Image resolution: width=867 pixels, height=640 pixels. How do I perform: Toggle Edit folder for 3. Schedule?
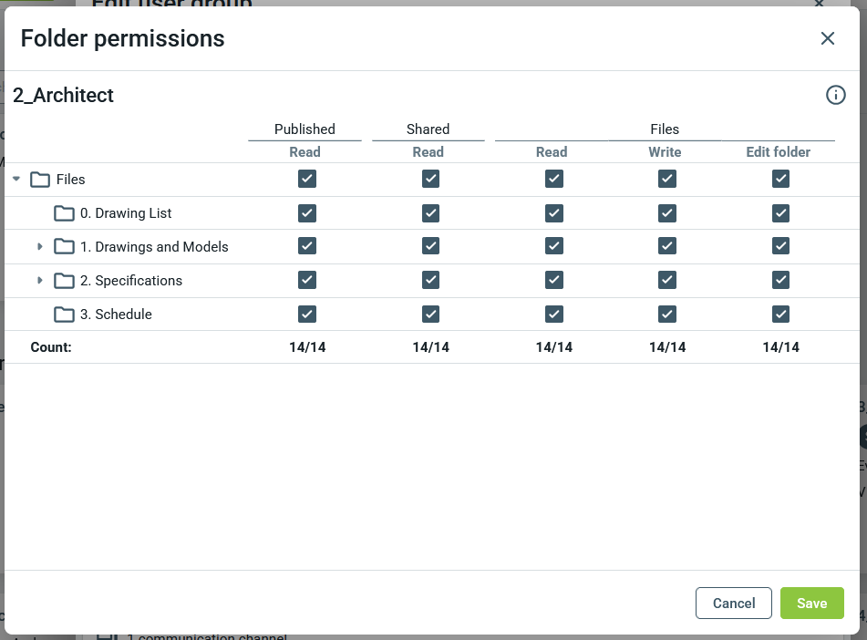point(780,315)
